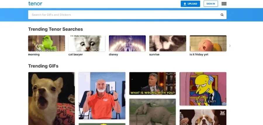Click the 'is it friday yet' label
This screenshot has width=263, height=125.
[199, 54]
